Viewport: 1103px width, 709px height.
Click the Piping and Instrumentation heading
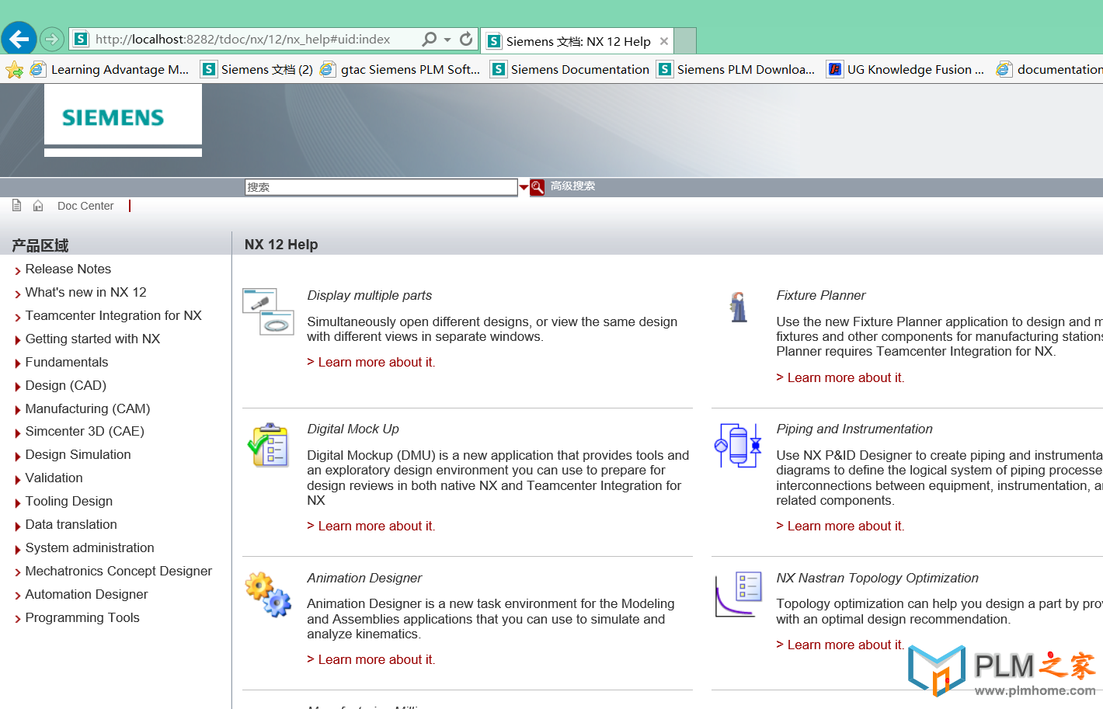point(854,429)
